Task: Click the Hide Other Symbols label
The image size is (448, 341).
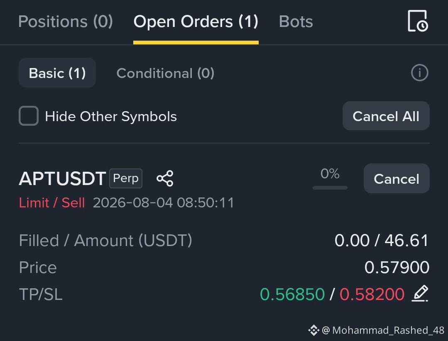Action: click(111, 117)
